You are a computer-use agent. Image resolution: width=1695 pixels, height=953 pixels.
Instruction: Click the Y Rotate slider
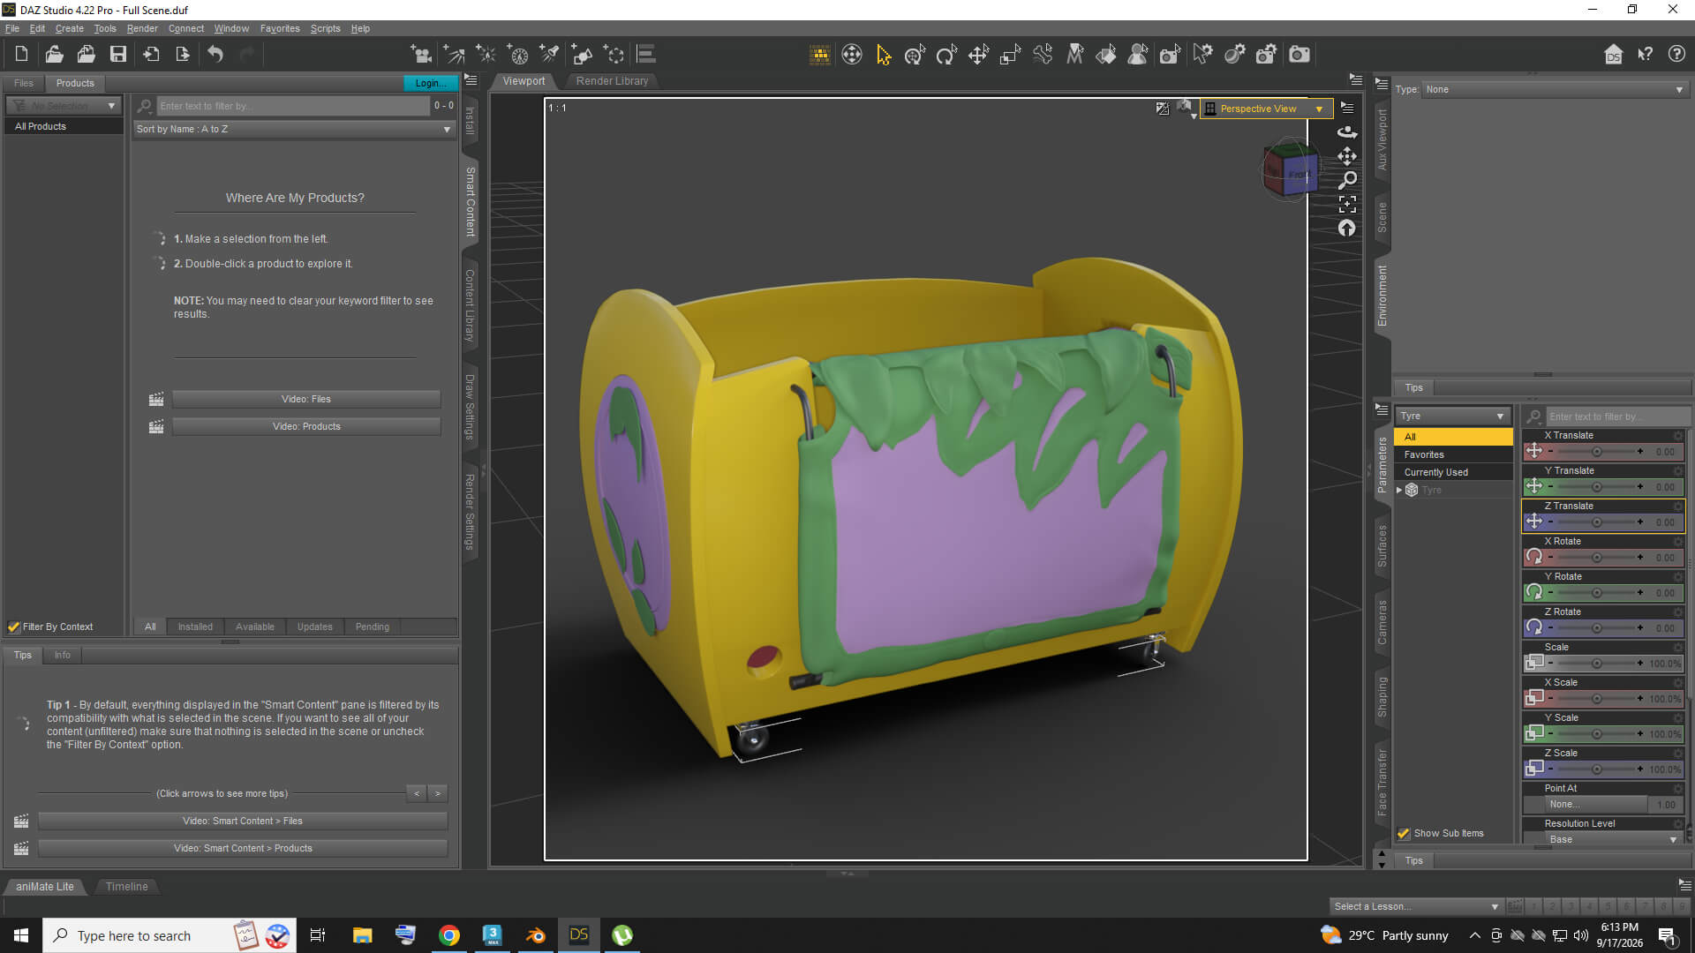(1596, 593)
